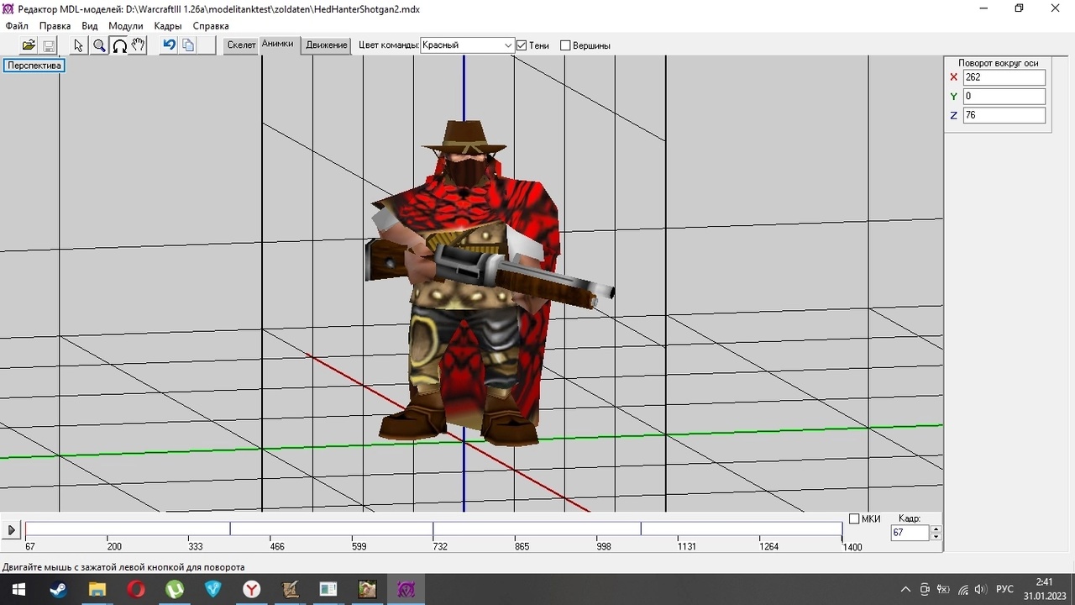This screenshot has width=1075, height=605.
Task: Click the Copy icon in toolbar
Action: point(188,45)
